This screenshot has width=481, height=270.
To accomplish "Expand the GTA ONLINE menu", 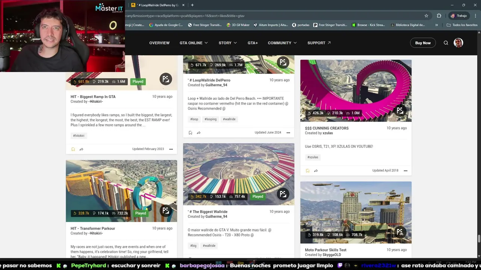I will pos(194,43).
